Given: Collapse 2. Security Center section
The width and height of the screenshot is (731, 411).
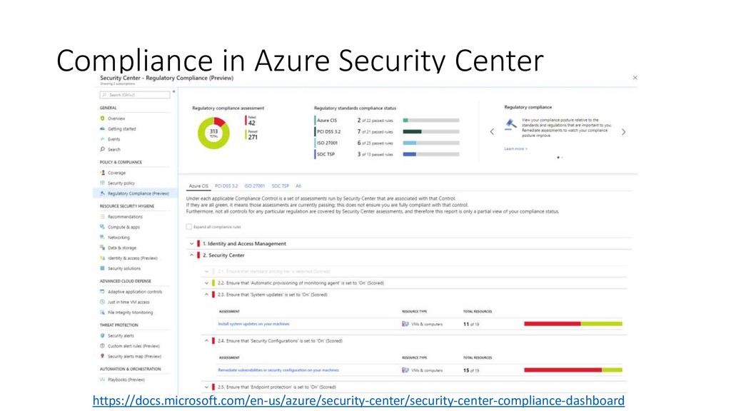Looking at the screenshot, I should (x=191, y=255).
